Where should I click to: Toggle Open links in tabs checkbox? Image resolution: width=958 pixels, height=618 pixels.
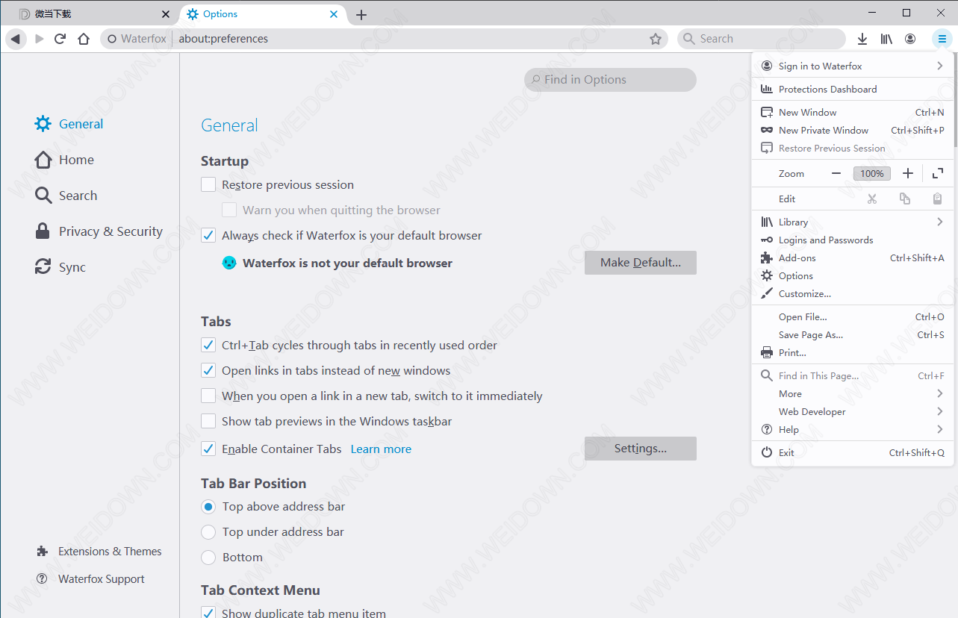click(208, 371)
